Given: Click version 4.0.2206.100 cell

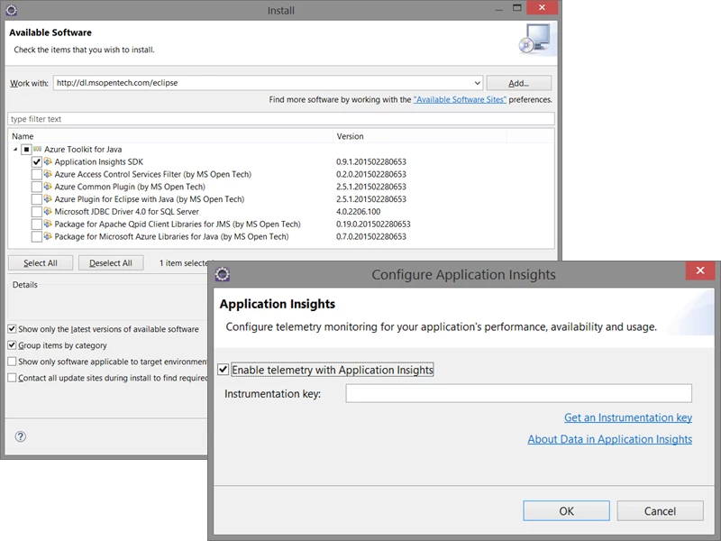Looking at the screenshot, I should click(358, 212).
